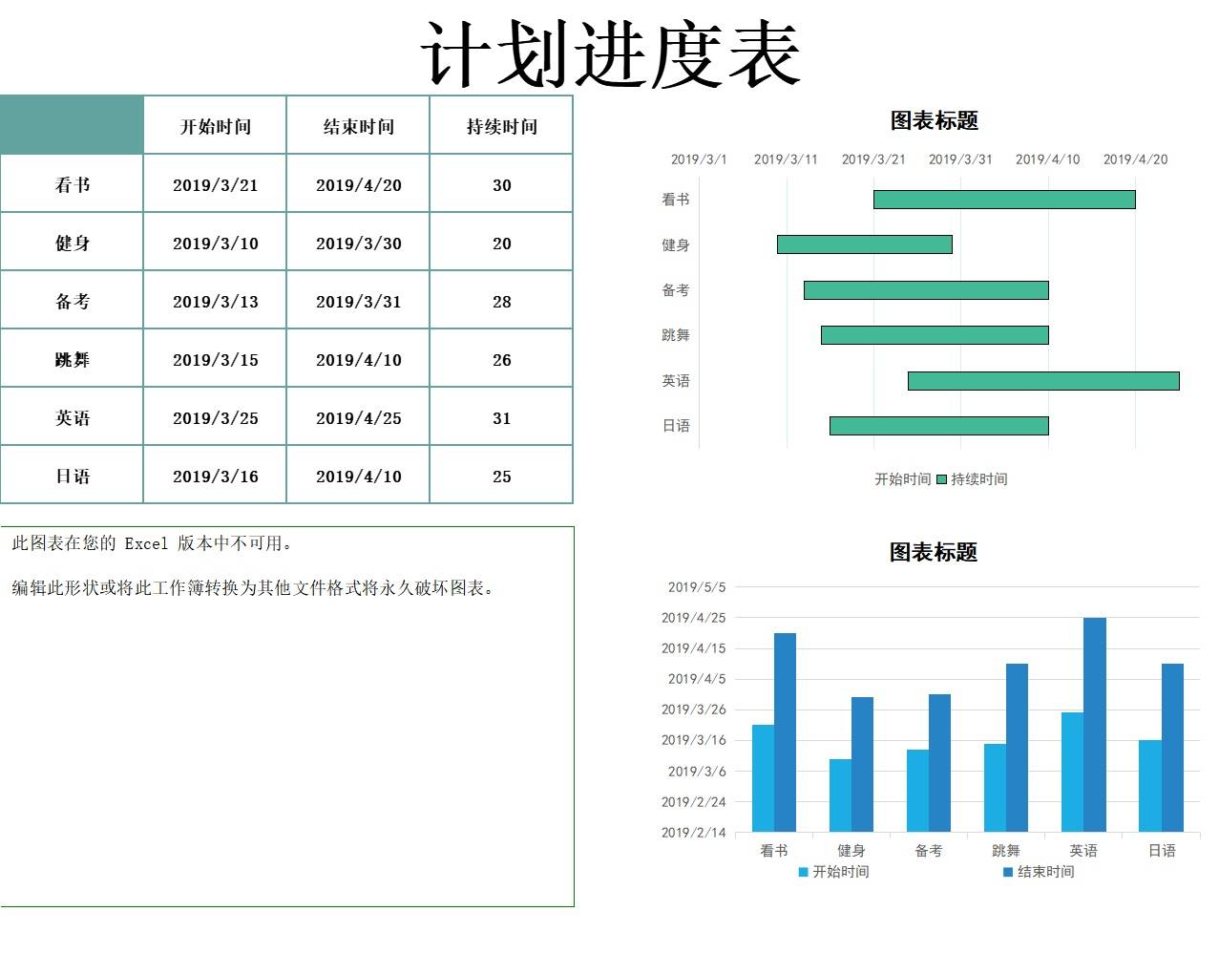
Task: Select the 结束时间 column header
Action: coord(358,125)
